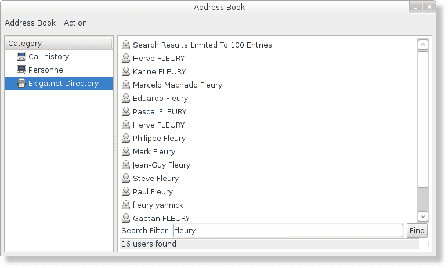Click the scrollbar down arrow
This screenshot has height=268, width=448.
pos(423,216)
